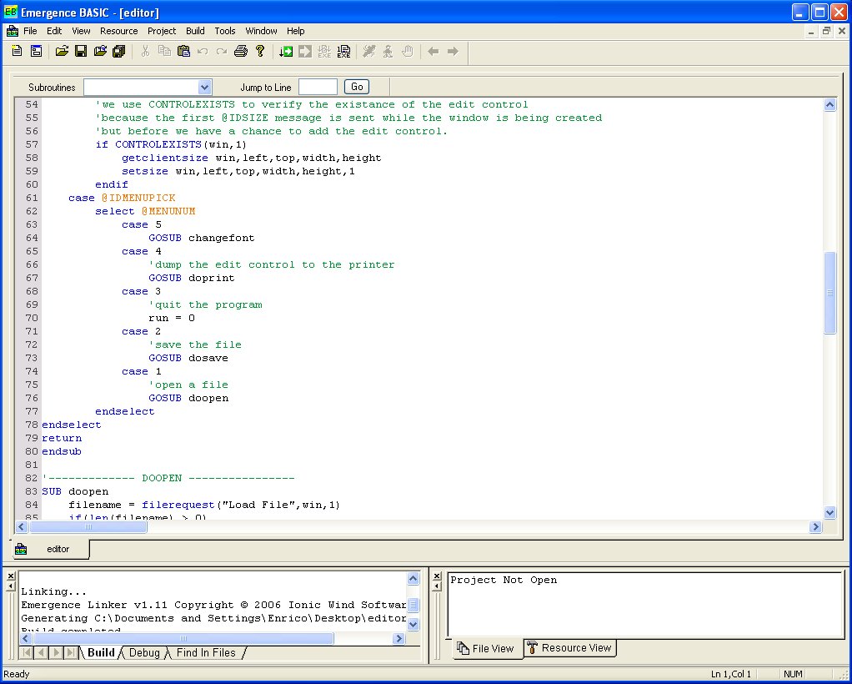852x684 pixels.
Task: Click the green compile toolbar icon
Action: click(x=286, y=51)
